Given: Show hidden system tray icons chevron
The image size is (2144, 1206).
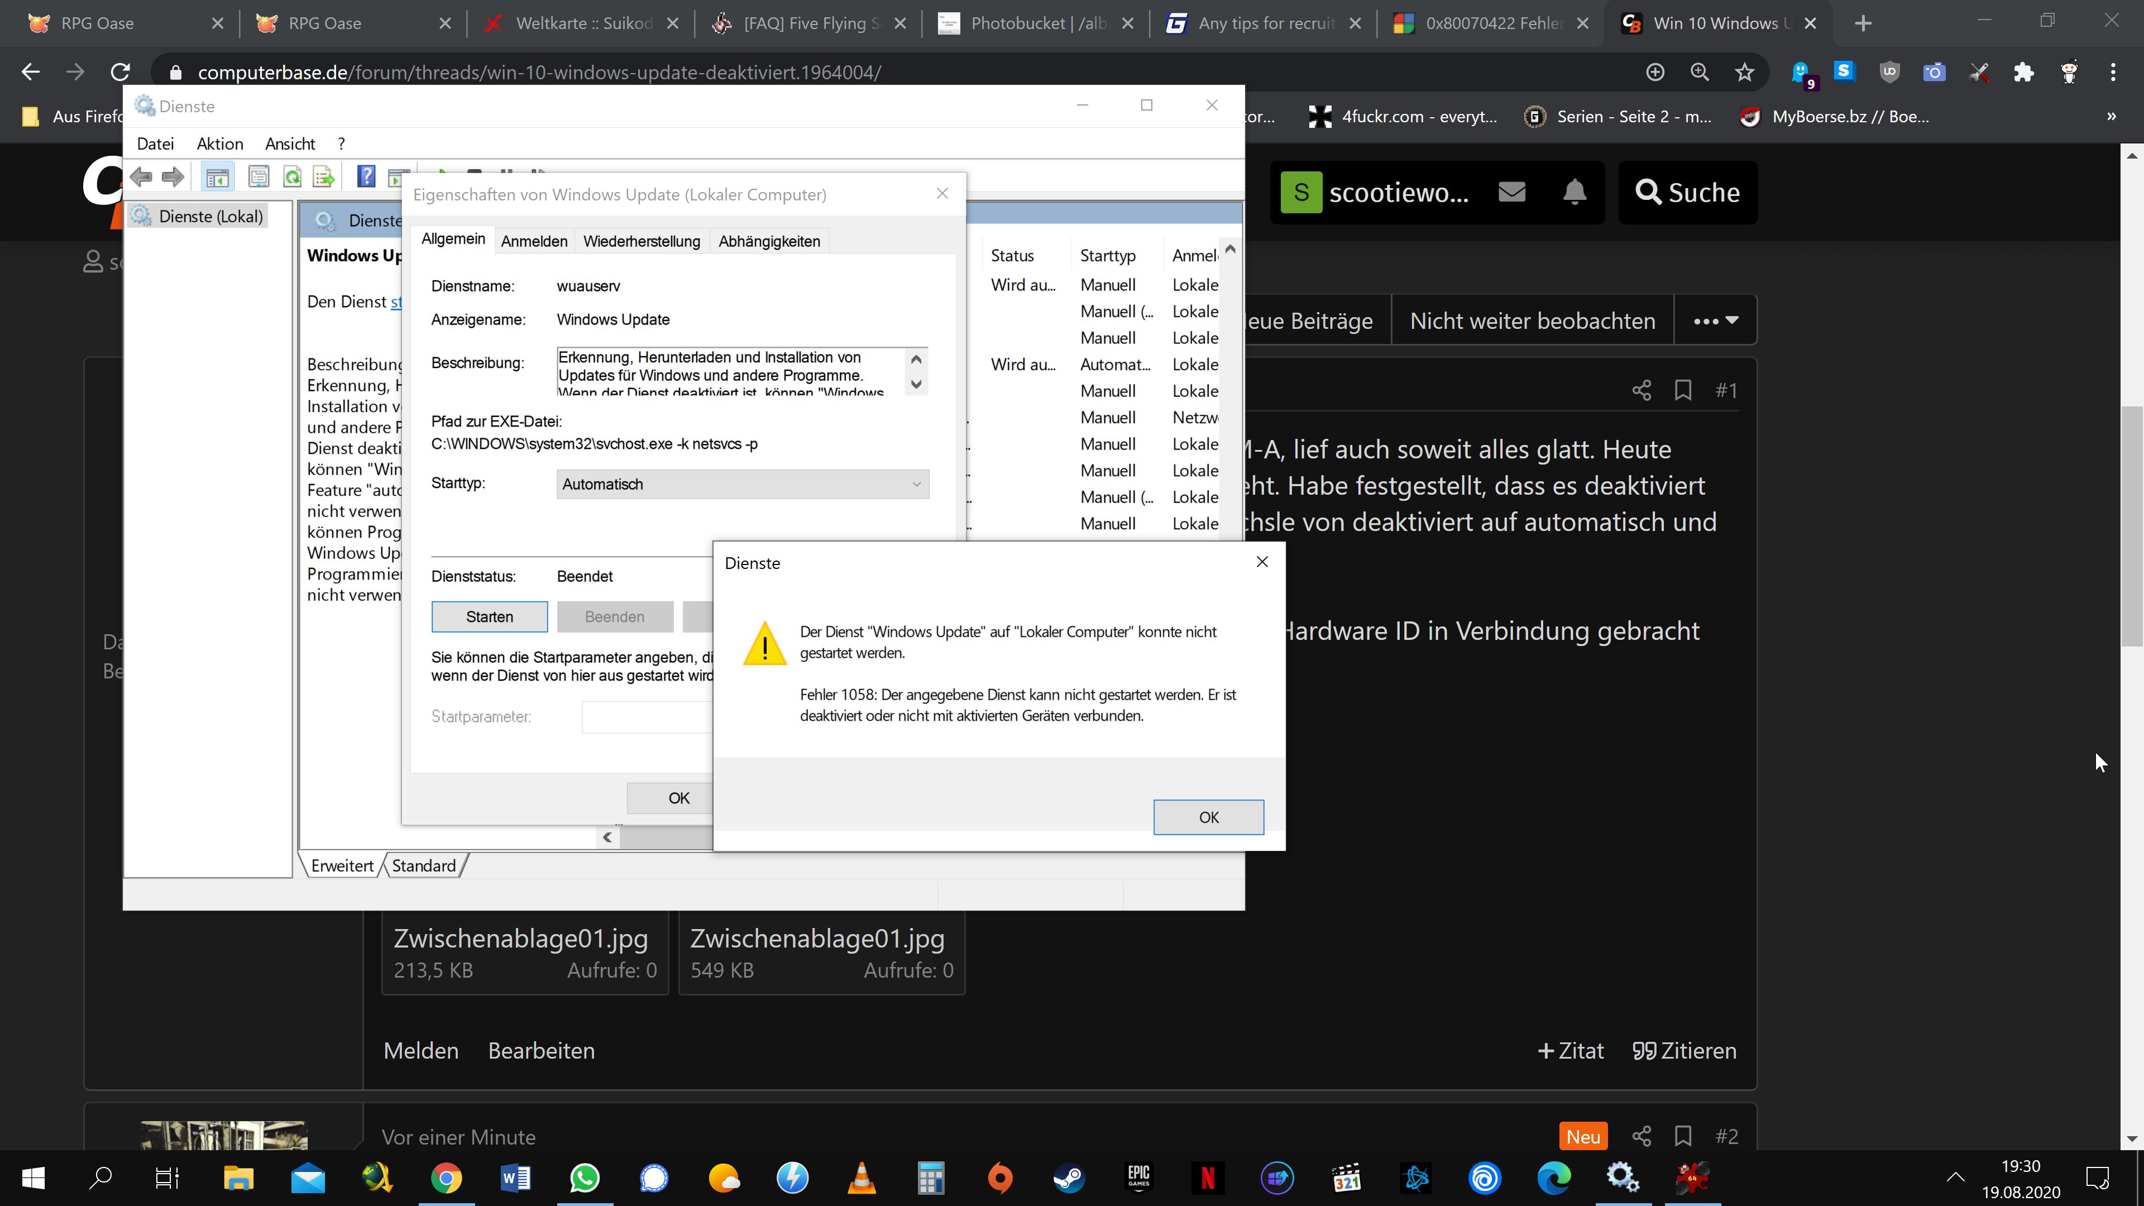Looking at the screenshot, I should pos(1955,1177).
